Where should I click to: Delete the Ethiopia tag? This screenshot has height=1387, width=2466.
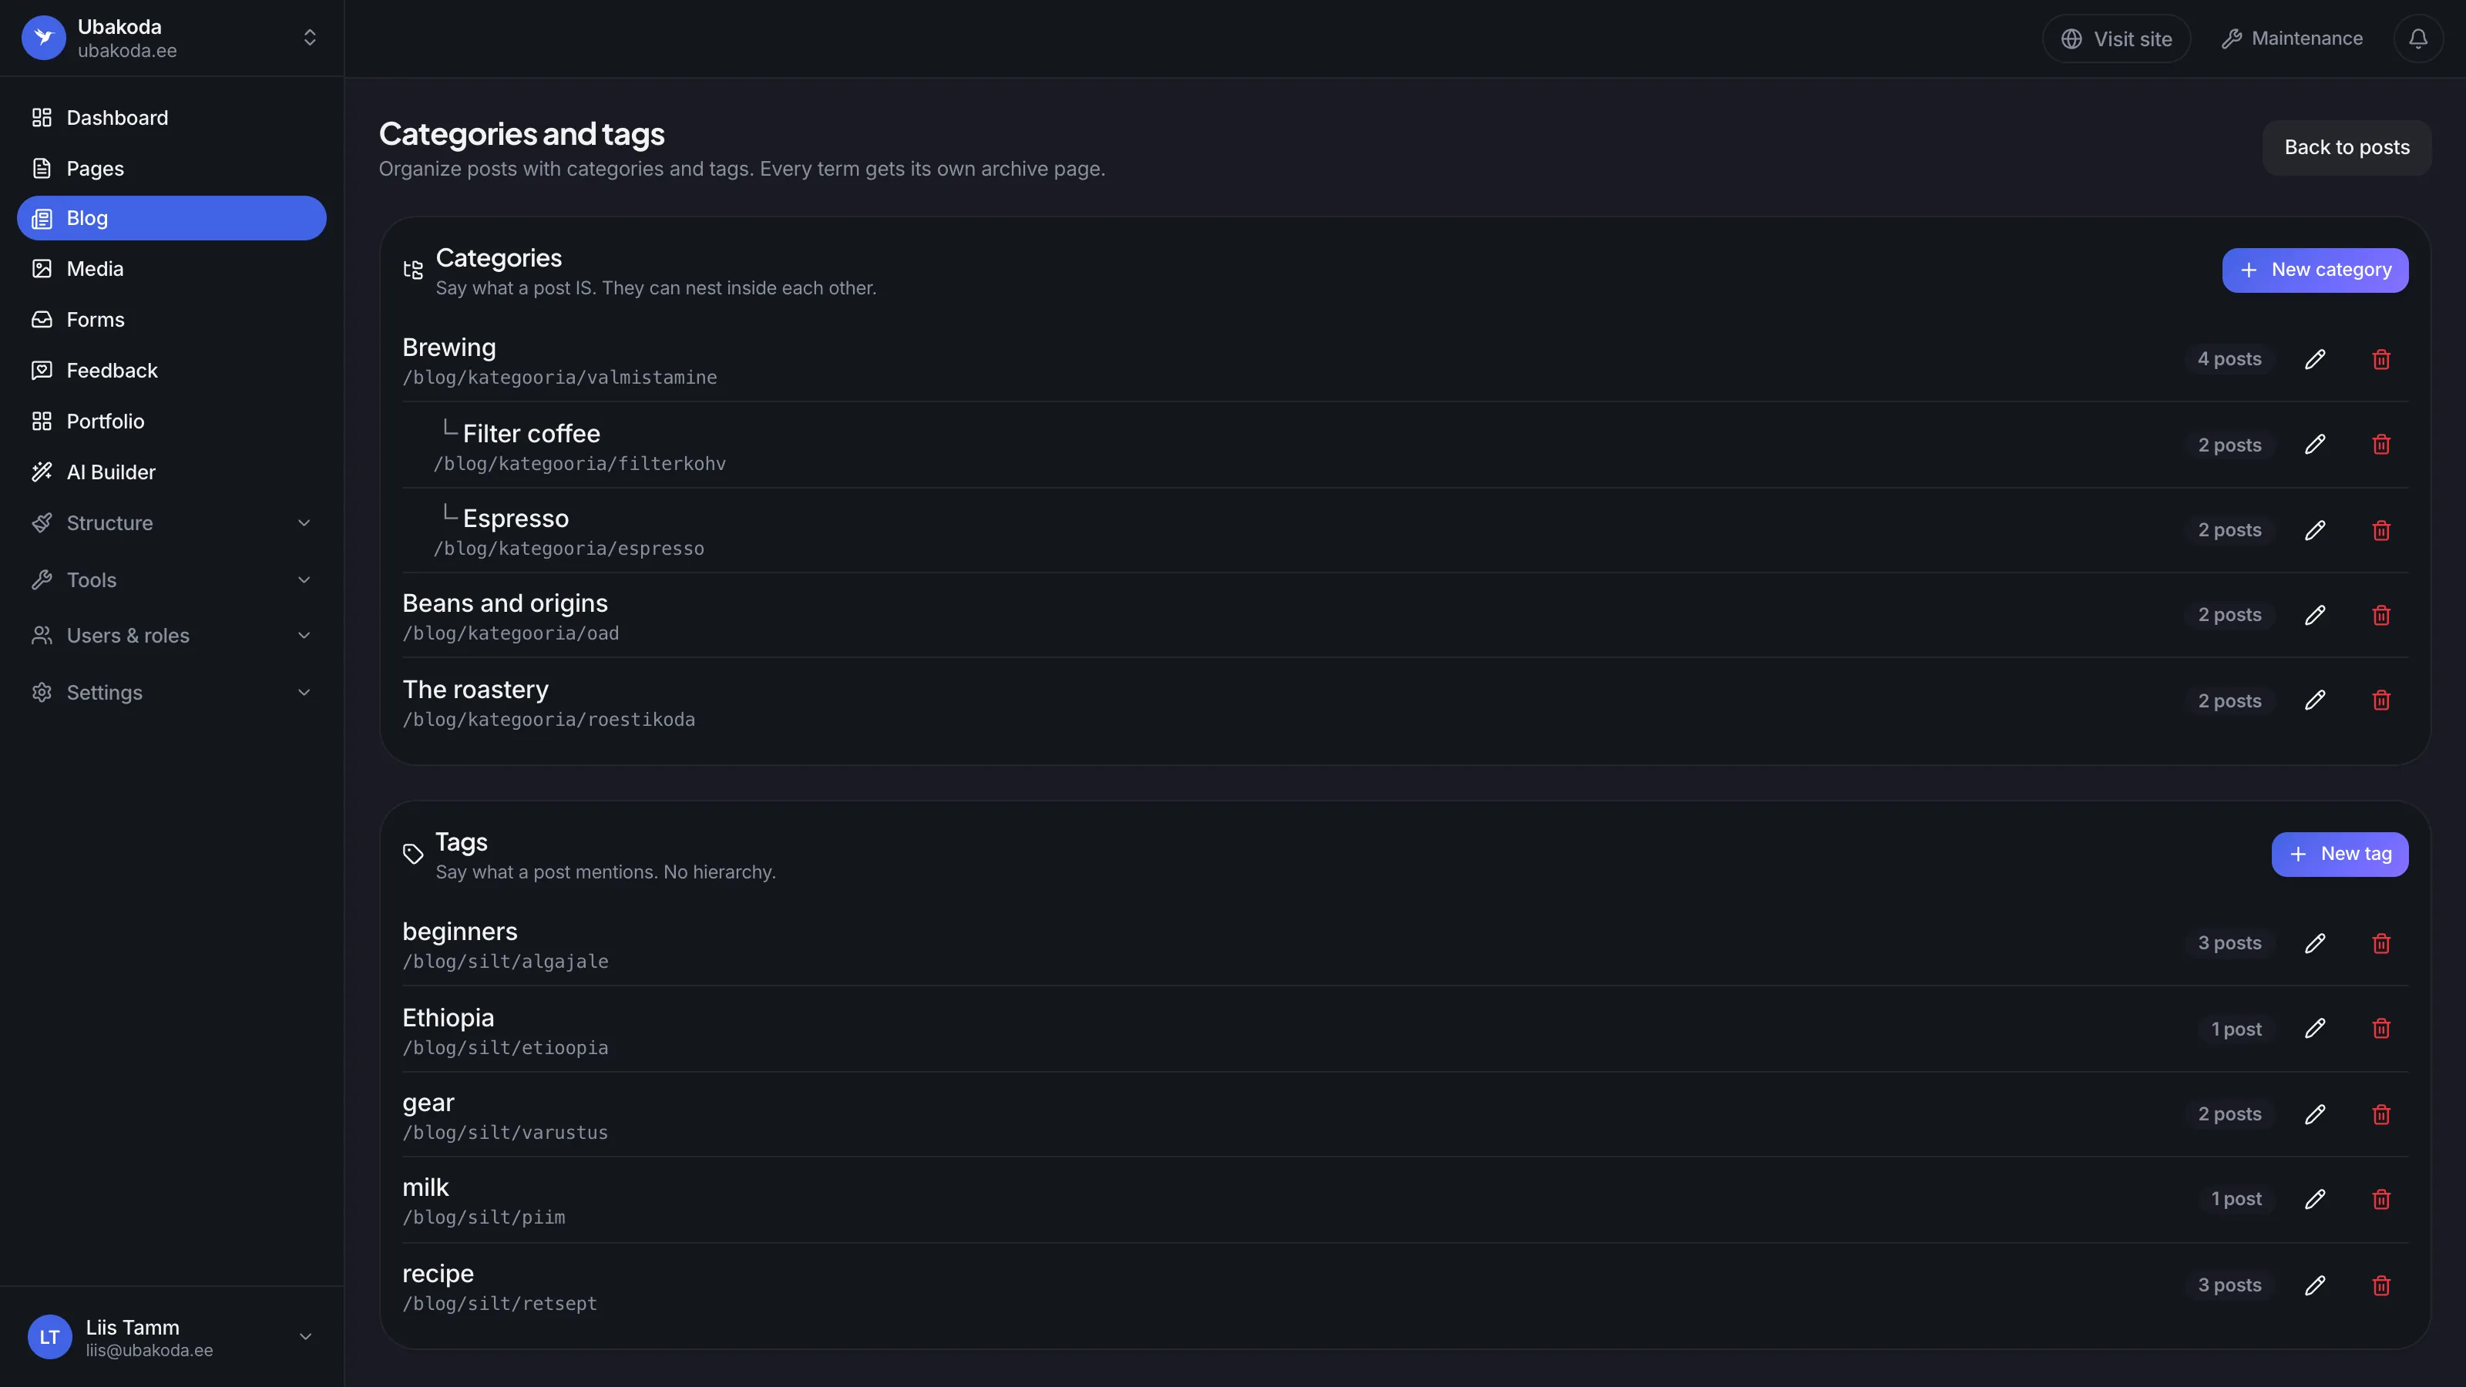(x=2382, y=1029)
